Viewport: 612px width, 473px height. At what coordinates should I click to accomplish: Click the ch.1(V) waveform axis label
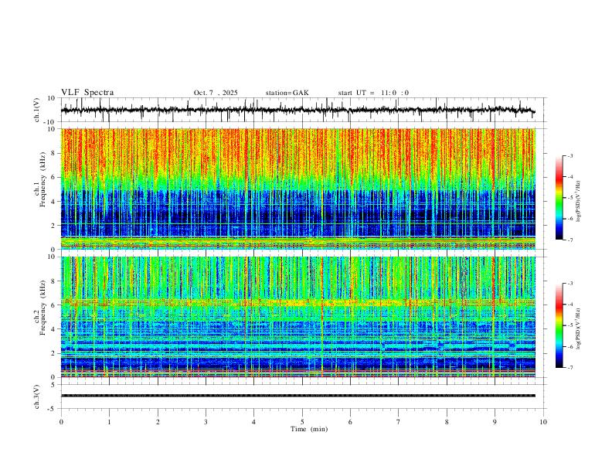click(x=36, y=110)
